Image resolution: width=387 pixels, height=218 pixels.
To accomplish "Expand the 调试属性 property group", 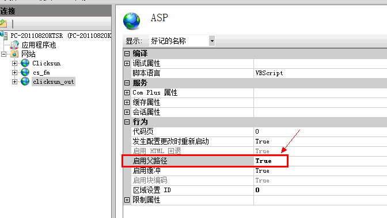I will pyautogui.click(x=127, y=64).
